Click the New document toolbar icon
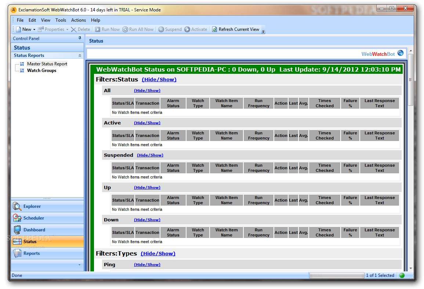The height and width of the screenshot is (289, 424). (18, 29)
